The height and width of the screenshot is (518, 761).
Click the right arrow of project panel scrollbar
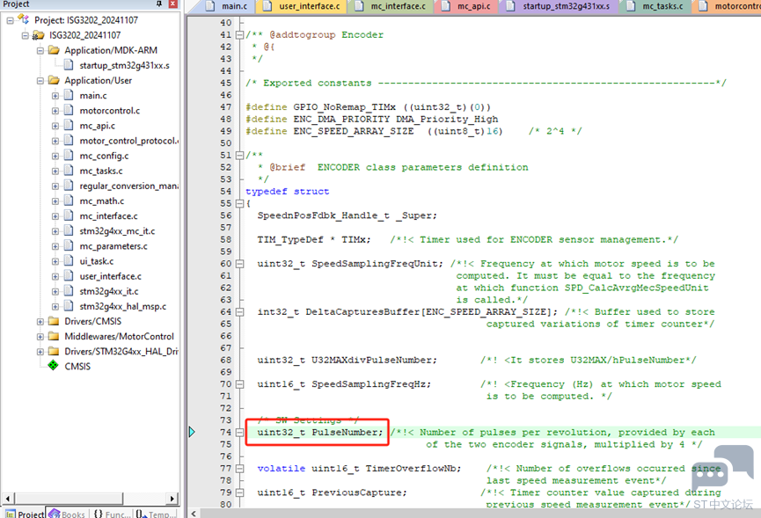(172, 498)
